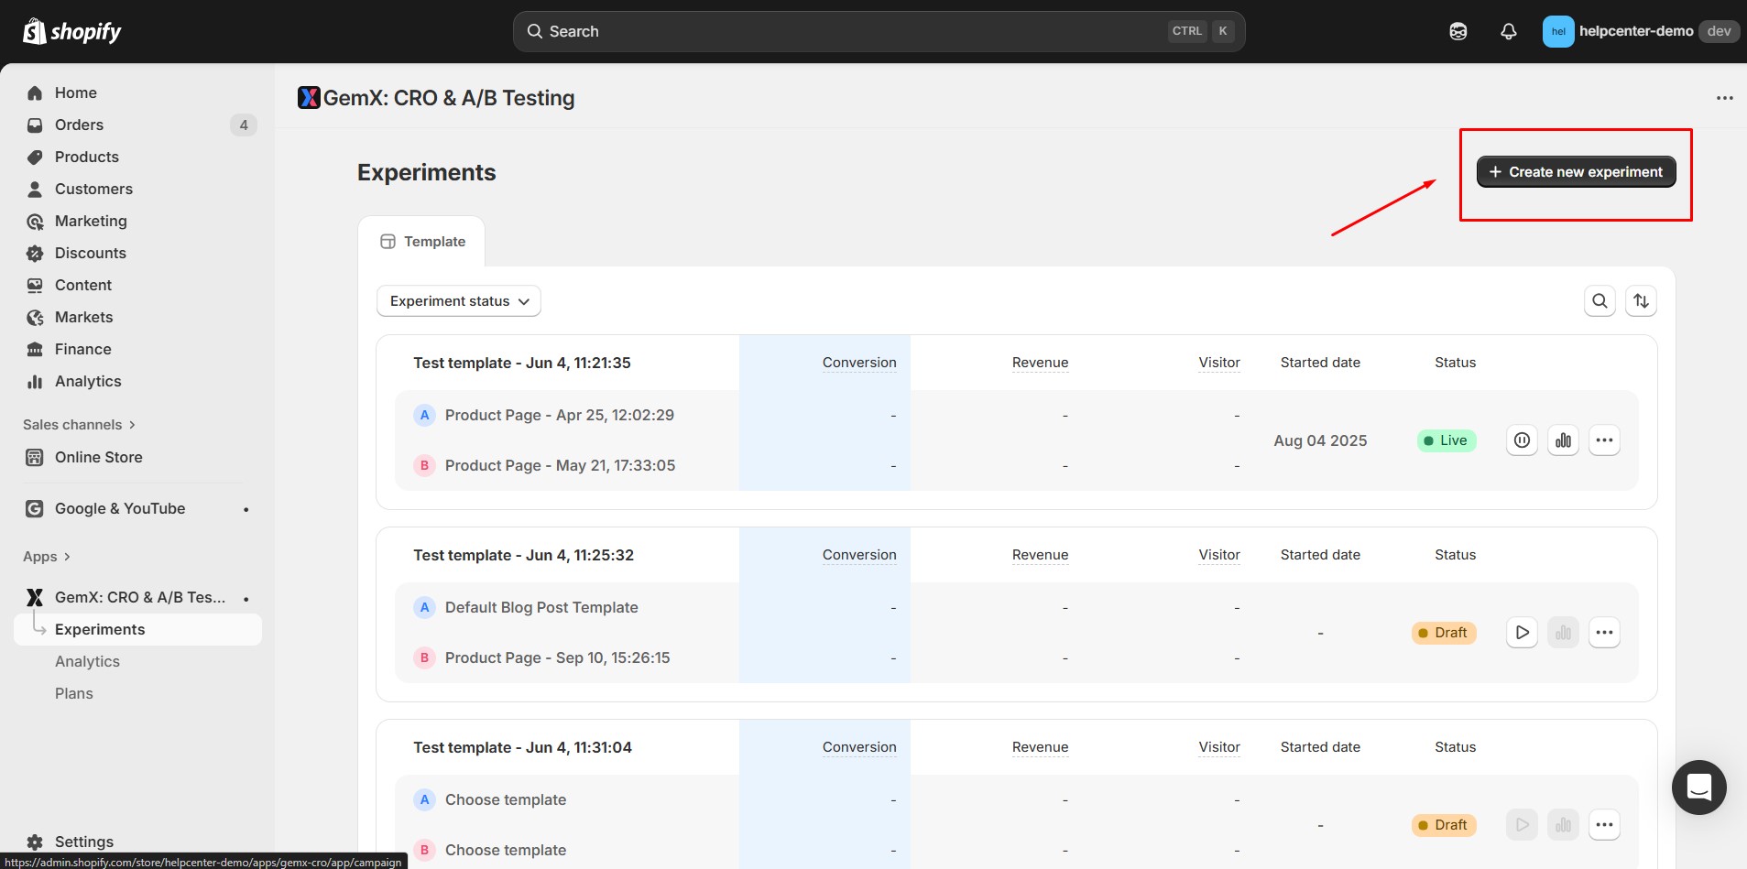This screenshot has height=869, width=1747.
Task: Pause the live Aug 04 2025 experiment
Action: tap(1522, 440)
